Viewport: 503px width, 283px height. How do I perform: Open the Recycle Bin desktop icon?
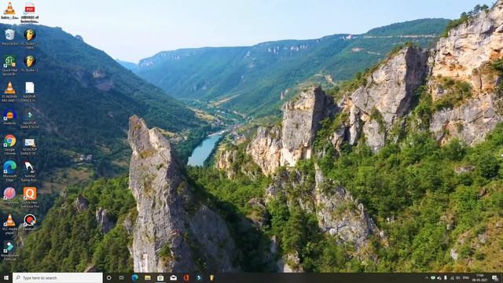point(9,37)
